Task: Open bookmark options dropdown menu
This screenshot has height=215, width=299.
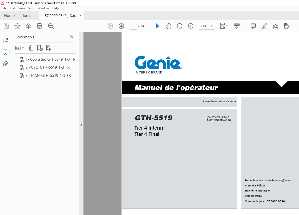Action: pos(20,48)
